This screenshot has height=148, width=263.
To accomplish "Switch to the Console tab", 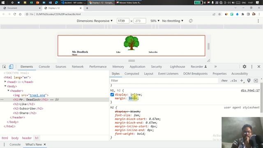I will tap(44, 67).
